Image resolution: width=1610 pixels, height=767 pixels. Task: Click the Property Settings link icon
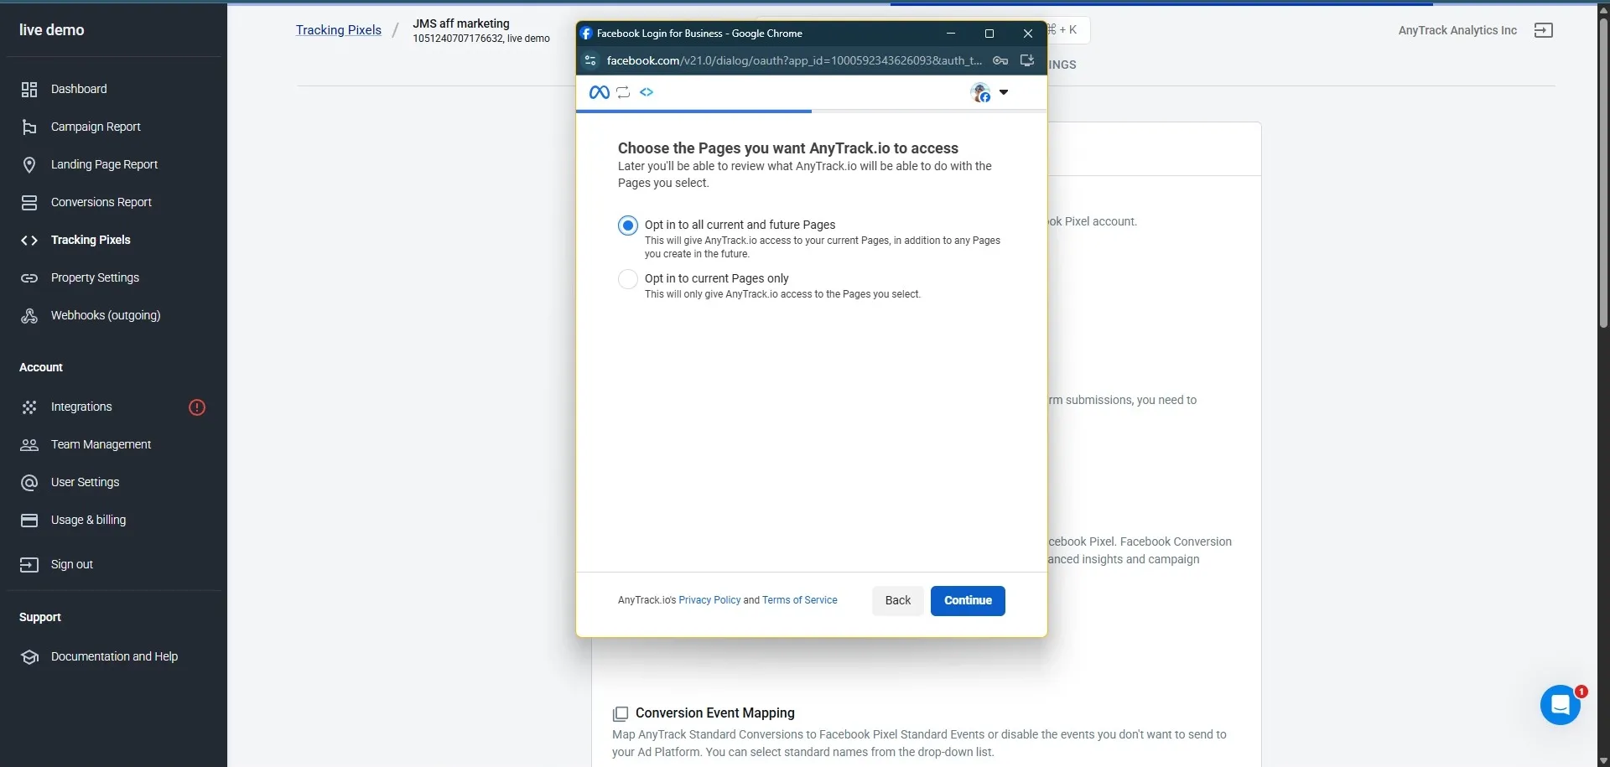click(29, 277)
